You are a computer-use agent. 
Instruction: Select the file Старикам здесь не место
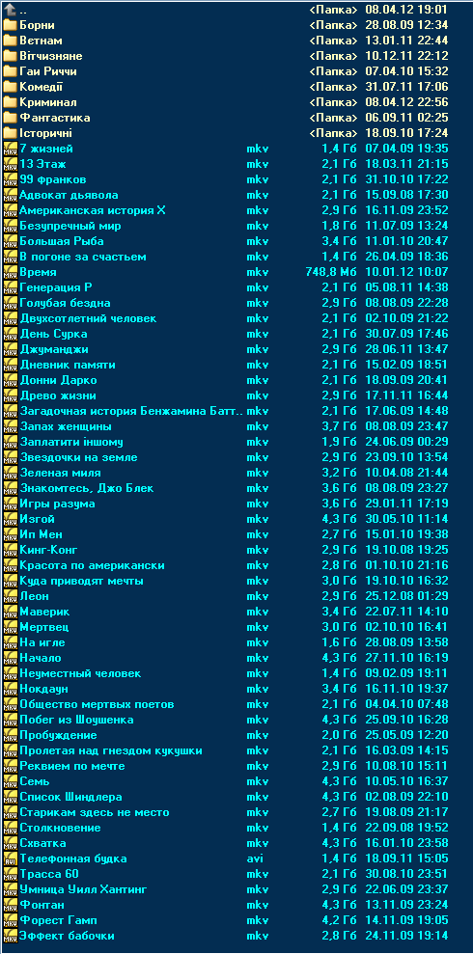point(95,812)
